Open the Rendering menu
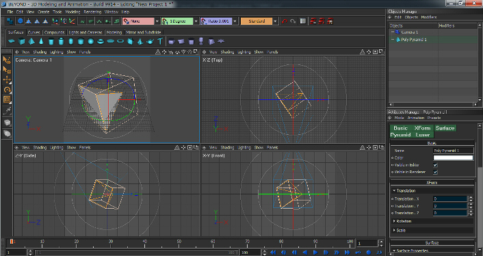This screenshot has width=483, height=256. (x=92, y=12)
